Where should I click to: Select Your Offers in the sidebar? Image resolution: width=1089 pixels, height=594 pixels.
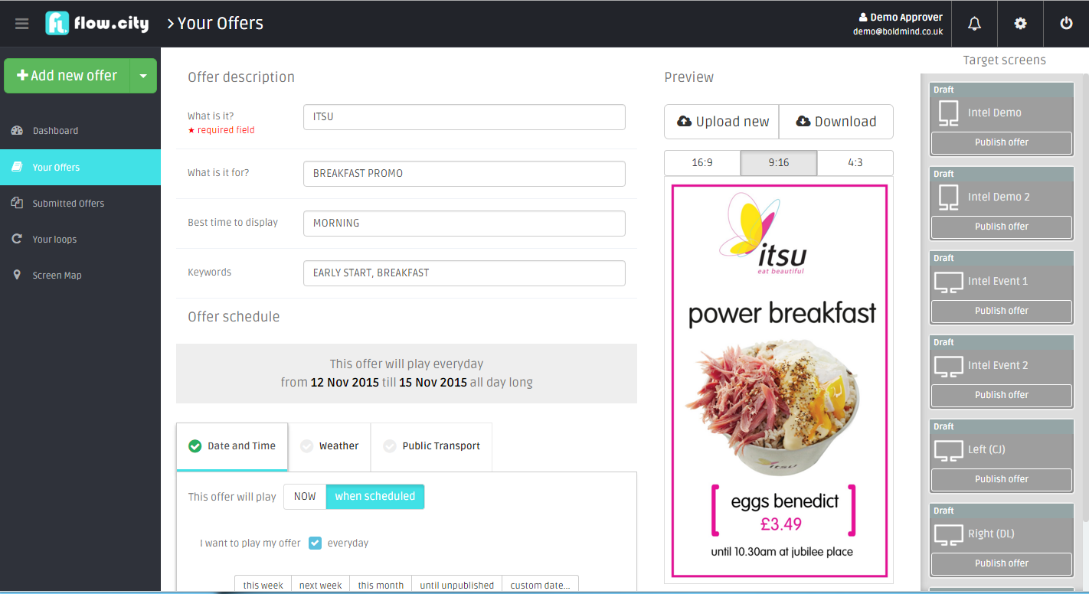pyautogui.click(x=80, y=167)
